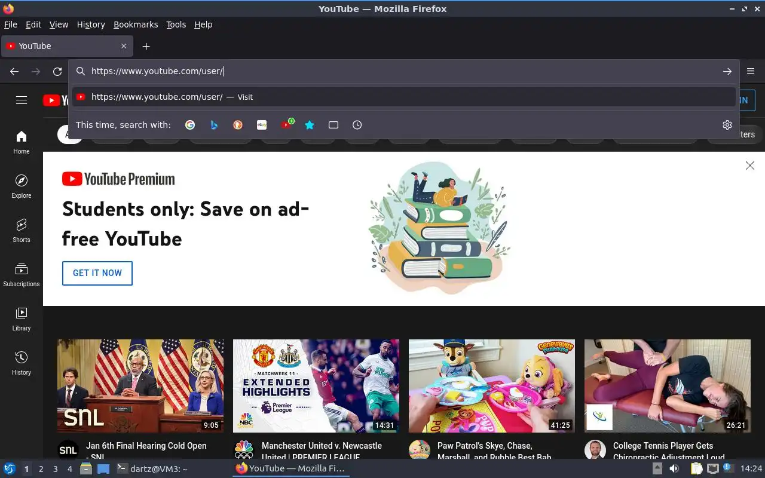Go to YouTube Home in the sidebar
765x478 pixels.
tap(22, 142)
